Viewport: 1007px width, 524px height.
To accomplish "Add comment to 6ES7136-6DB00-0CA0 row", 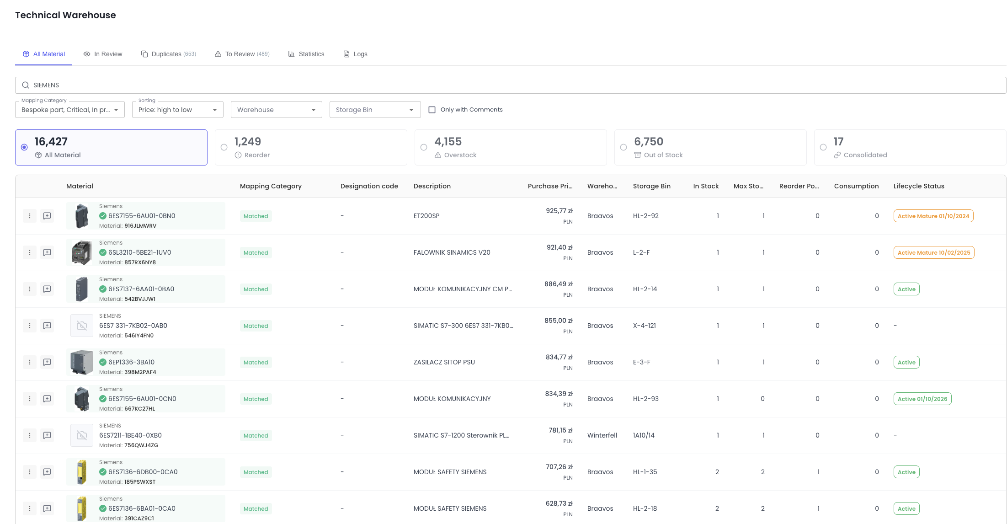I will pyautogui.click(x=47, y=472).
